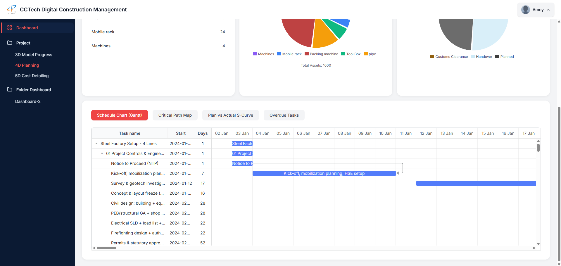The width and height of the screenshot is (561, 266).
Task: Go to 4D Planning
Action: tap(27, 65)
